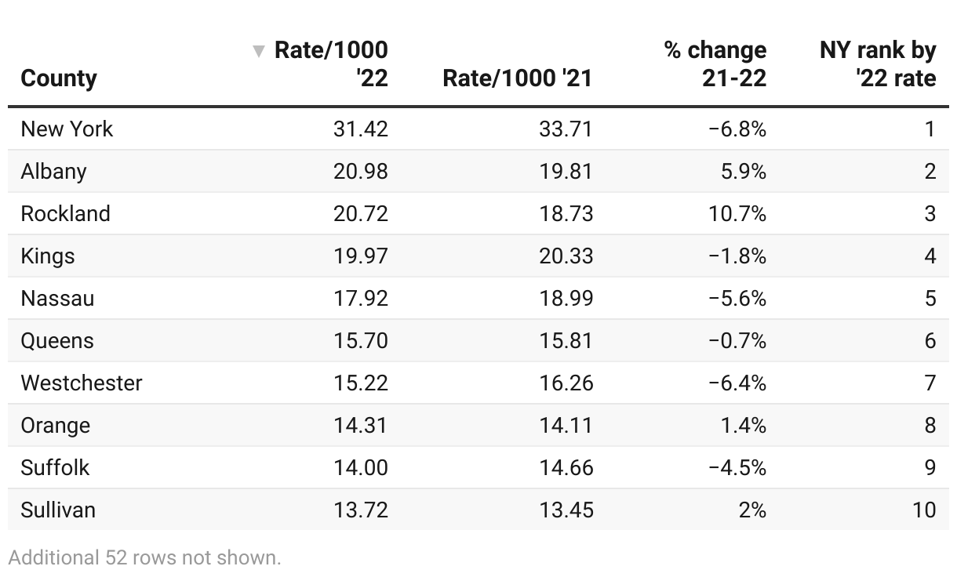The image size is (957, 577).
Task: Sort by % change 21-22 header
Action: pyautogui.click(x=715, y=64)
